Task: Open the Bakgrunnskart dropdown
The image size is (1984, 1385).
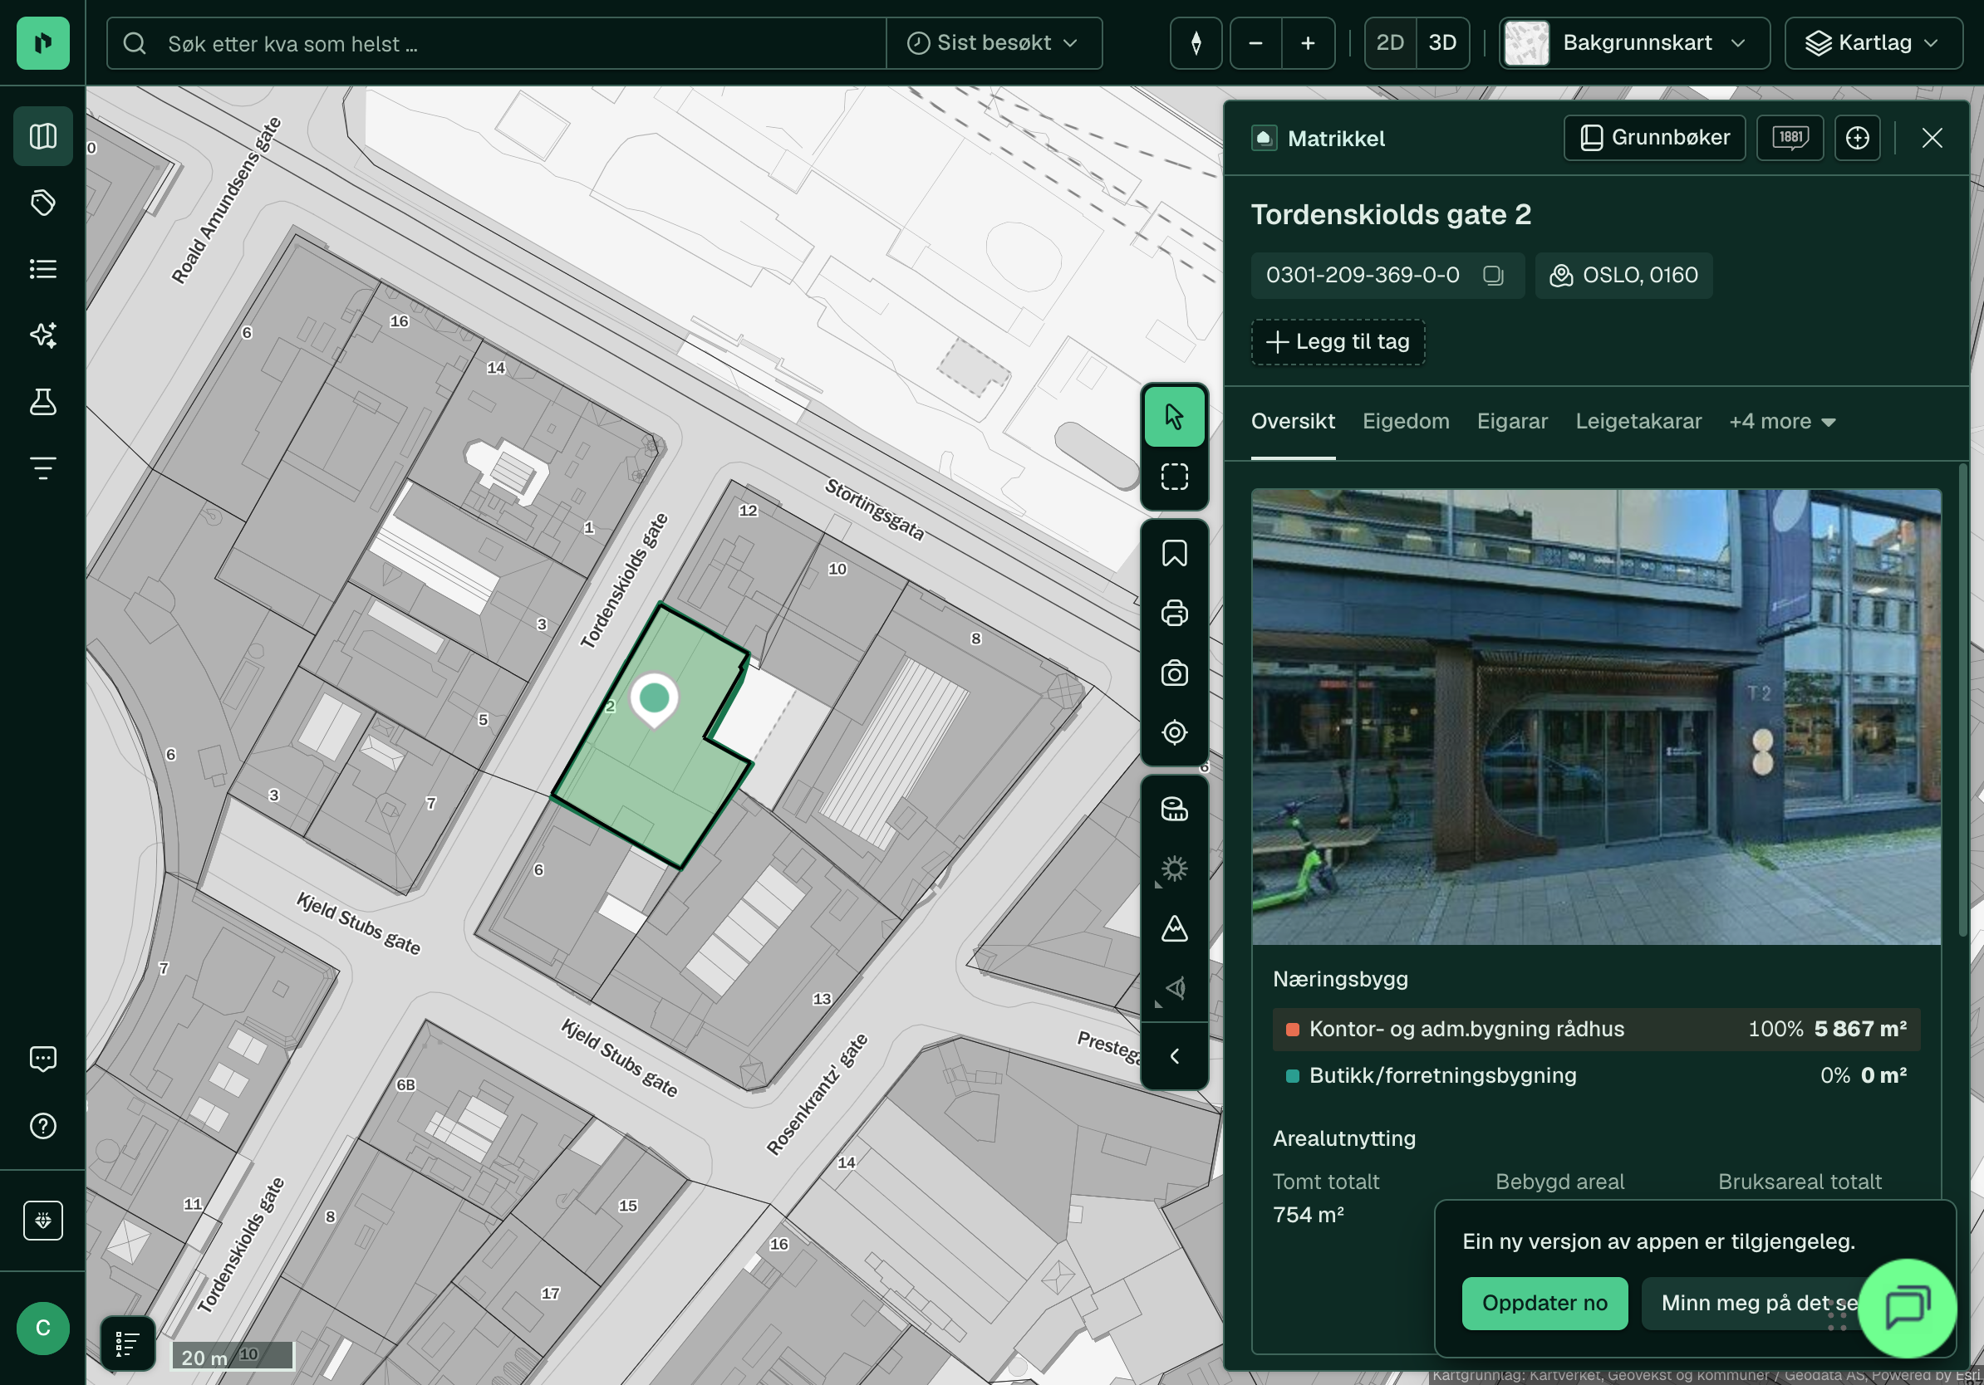Action: 1634,43
